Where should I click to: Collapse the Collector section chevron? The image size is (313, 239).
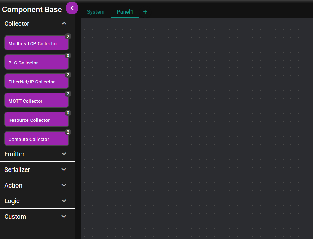tap(64, 24)
